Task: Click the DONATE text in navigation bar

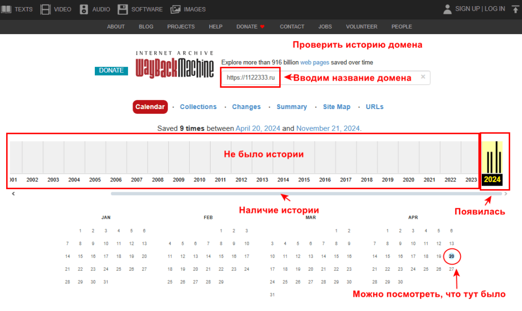Action: pyautogui.click(x=247, y=27)
